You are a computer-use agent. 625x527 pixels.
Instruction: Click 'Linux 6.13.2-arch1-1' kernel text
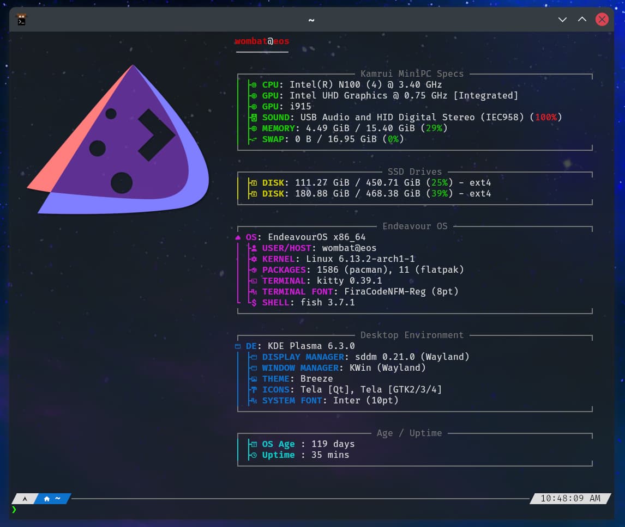360,259
